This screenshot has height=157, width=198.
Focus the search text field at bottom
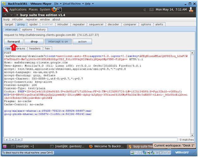point(100,140)
